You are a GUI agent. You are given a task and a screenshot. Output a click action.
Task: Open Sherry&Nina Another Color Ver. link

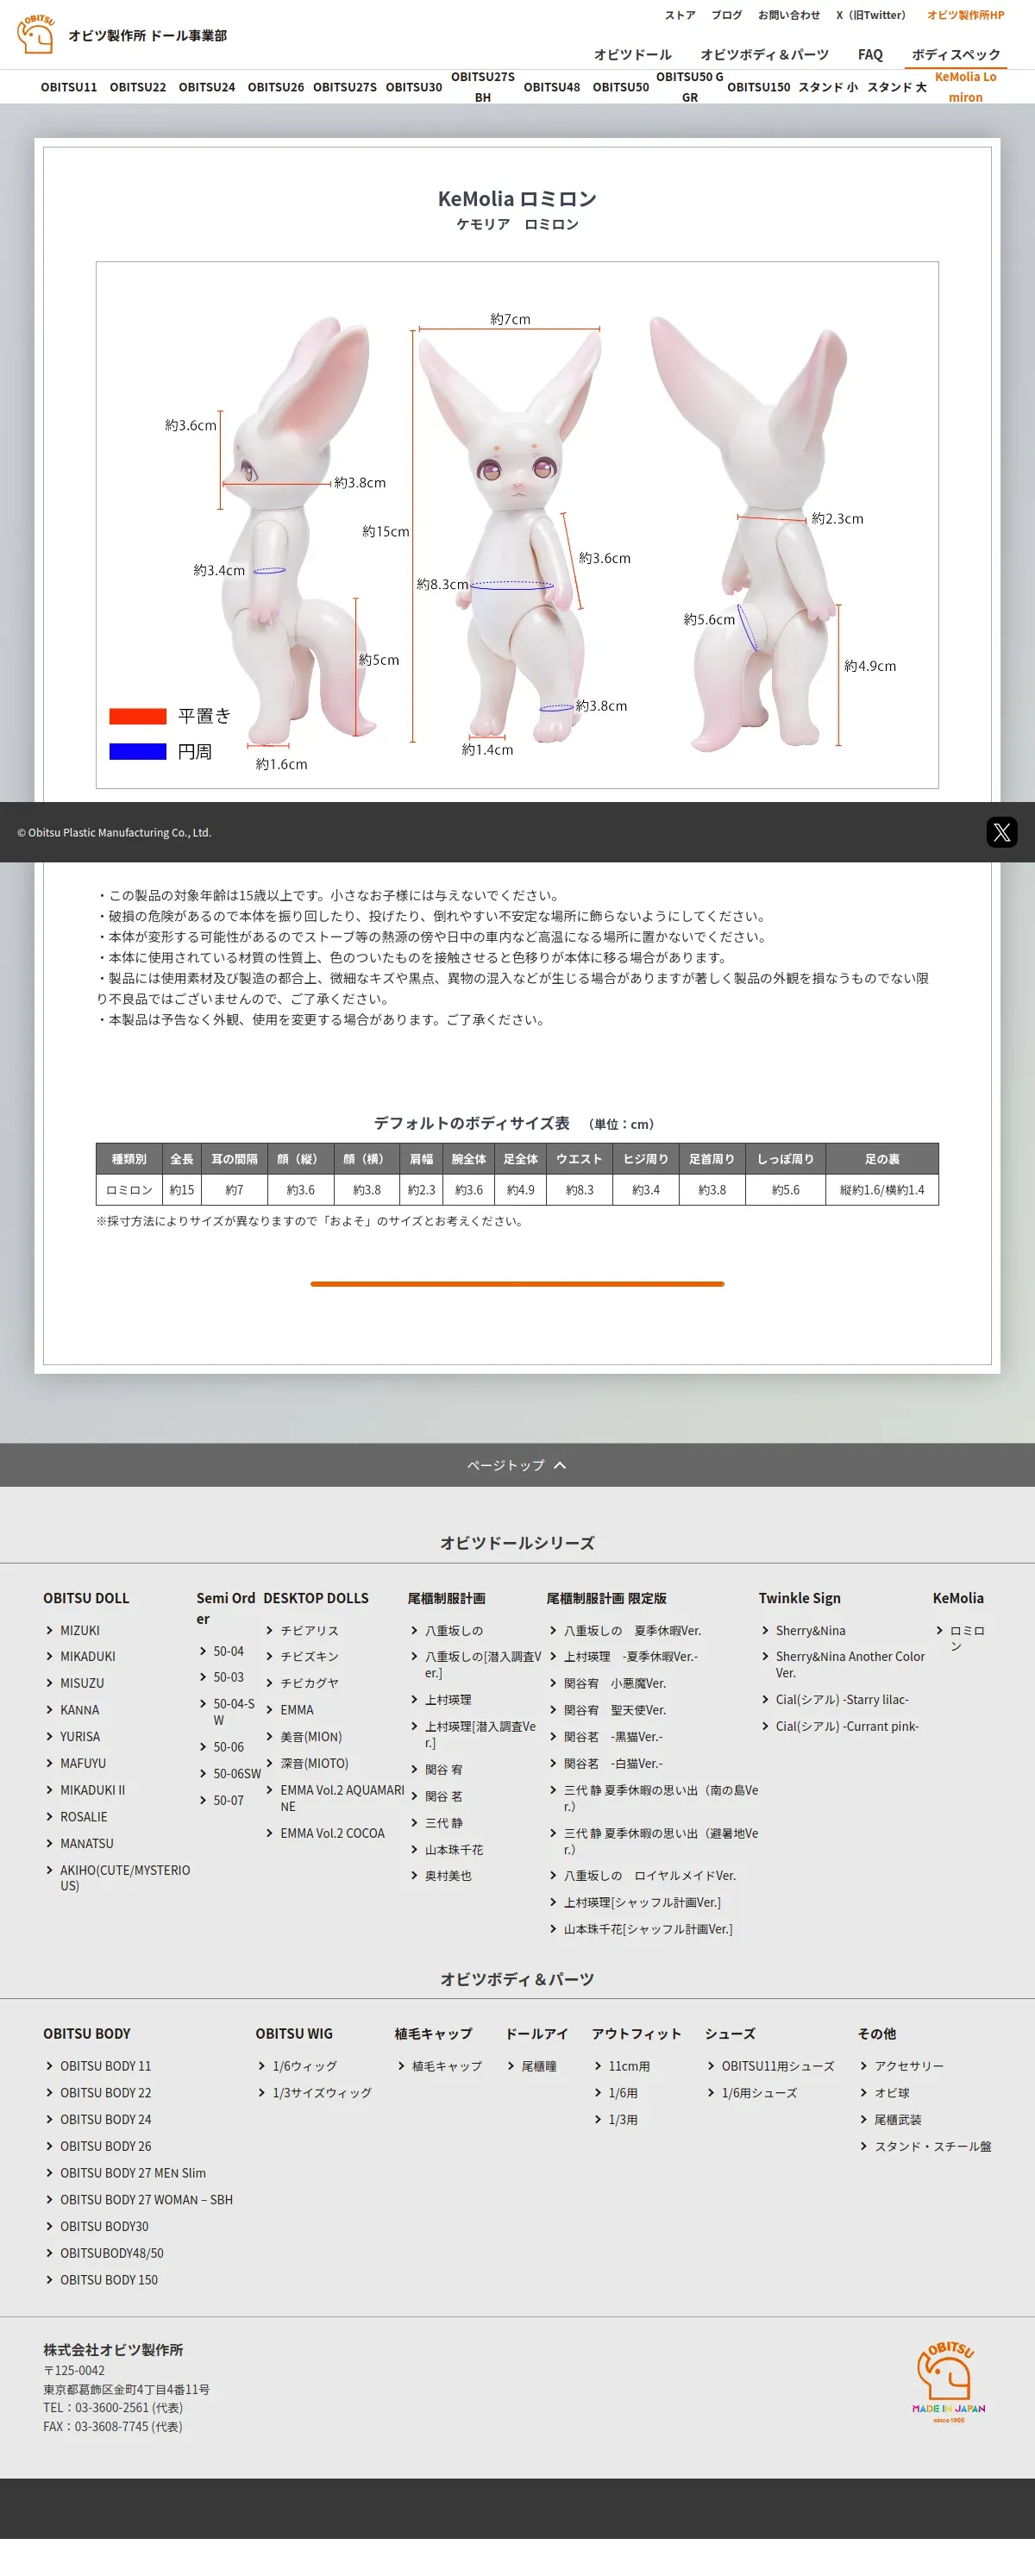(851, 1665)
